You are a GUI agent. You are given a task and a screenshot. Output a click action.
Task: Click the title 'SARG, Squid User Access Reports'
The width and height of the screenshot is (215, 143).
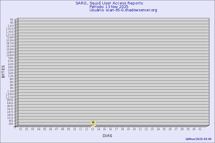click(x=109, y=3)
